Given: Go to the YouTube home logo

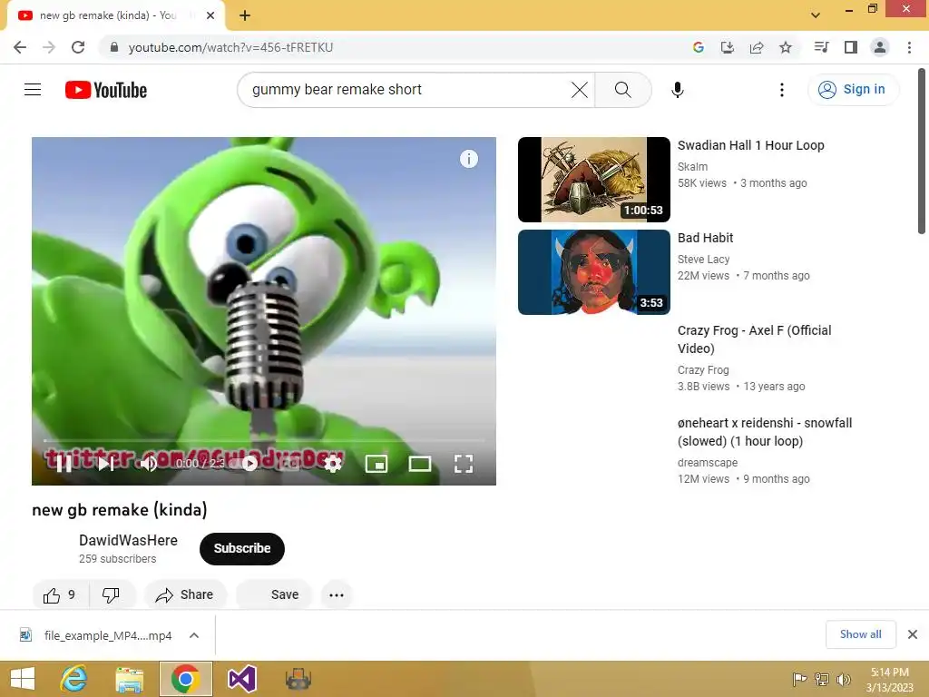Looking at the screenshot, I should click(106, 90).
